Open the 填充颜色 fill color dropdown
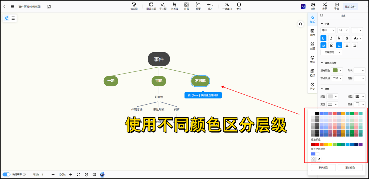 point(338,70)
